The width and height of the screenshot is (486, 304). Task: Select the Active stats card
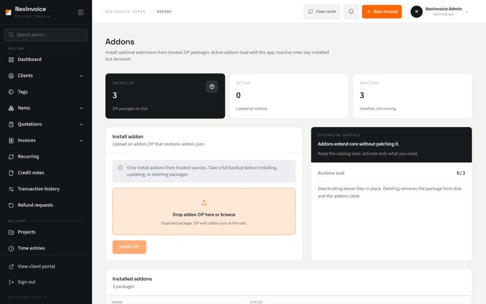(289, 96)
